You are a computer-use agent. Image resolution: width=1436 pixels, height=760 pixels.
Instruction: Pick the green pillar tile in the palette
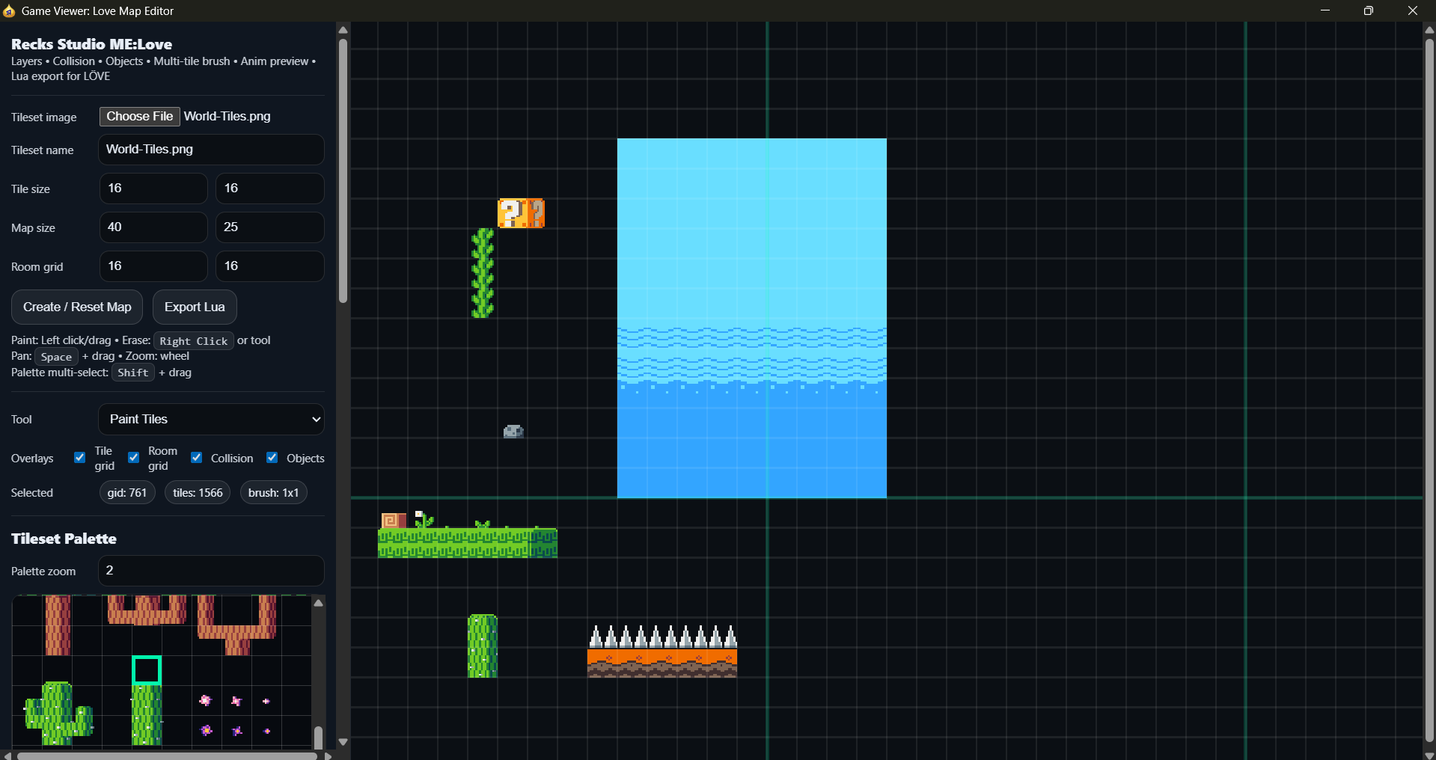click(x=147, y=716)
